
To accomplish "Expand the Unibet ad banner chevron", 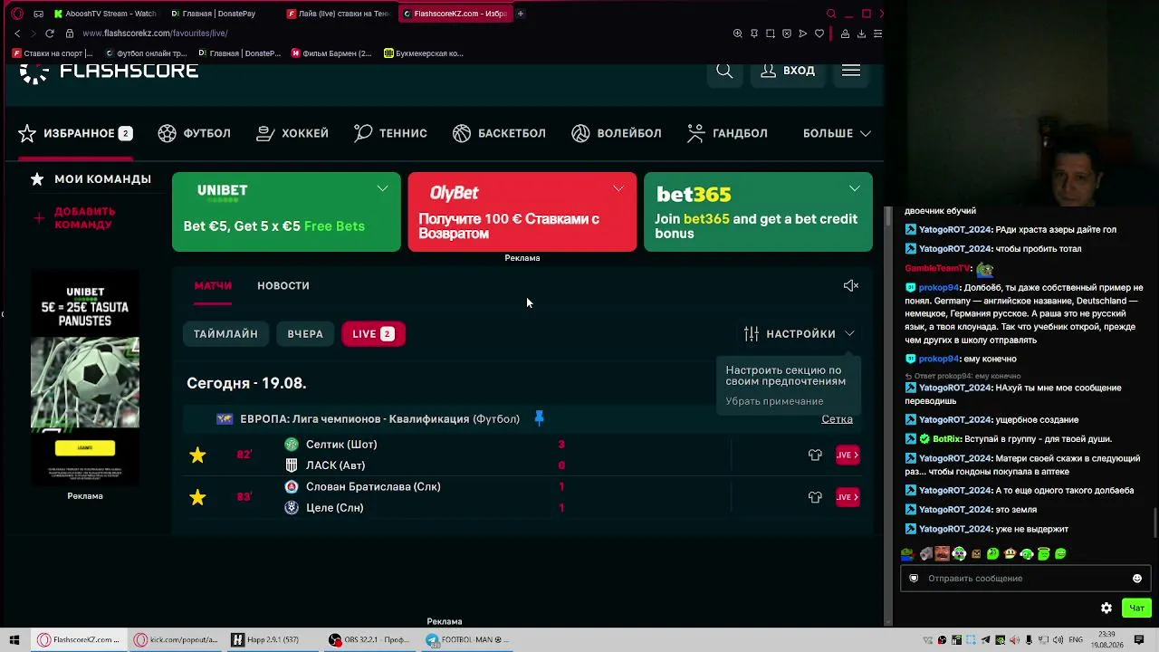I will pyautogui.click(x=382, y=188).
